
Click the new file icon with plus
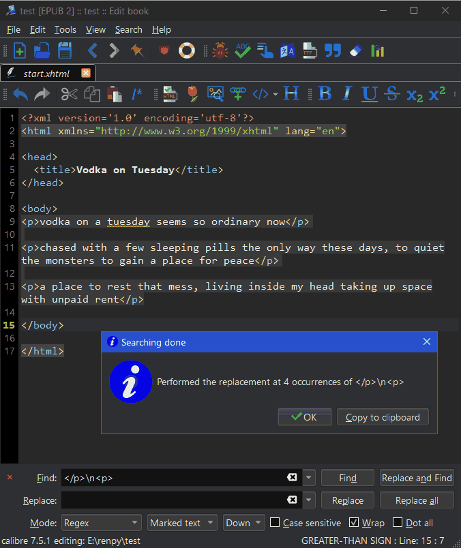[x=20, y=50]
